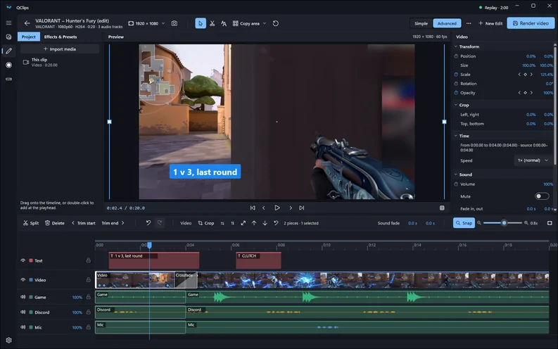Click the reset transform icon after down arrow
Viewport: 558px width, 349px height.
pos(276,223)
